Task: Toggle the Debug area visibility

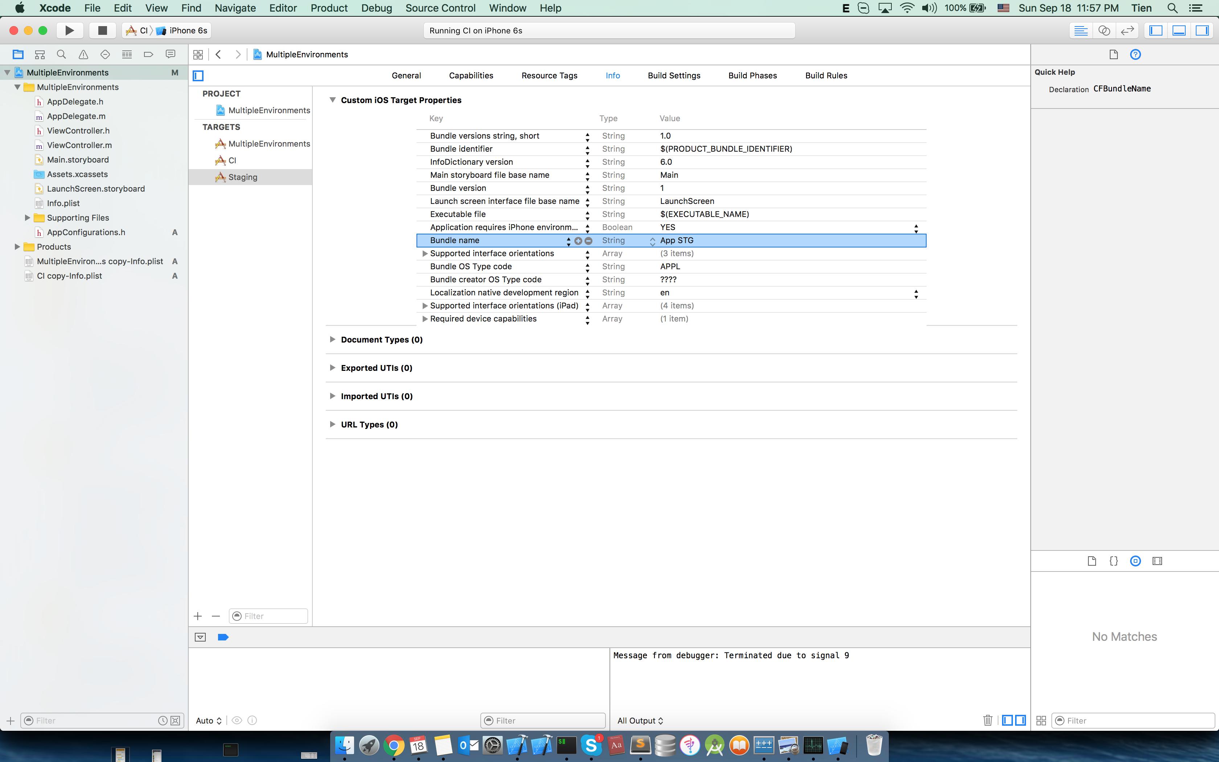Action: tap(1179, 30)
